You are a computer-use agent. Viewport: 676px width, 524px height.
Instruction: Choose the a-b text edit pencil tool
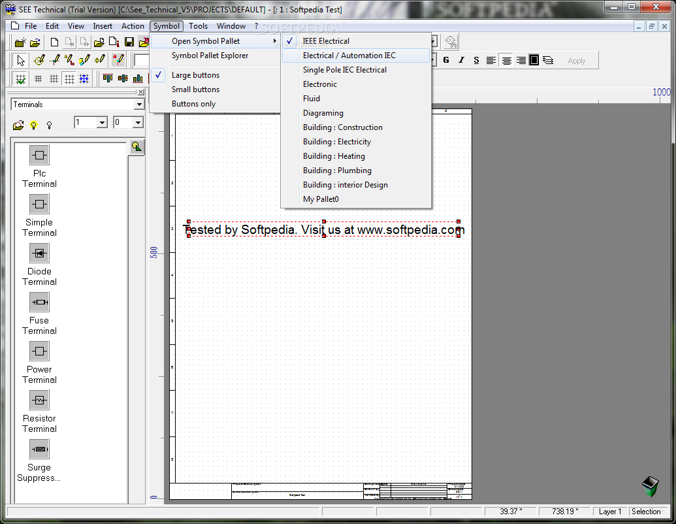(69, 60)
